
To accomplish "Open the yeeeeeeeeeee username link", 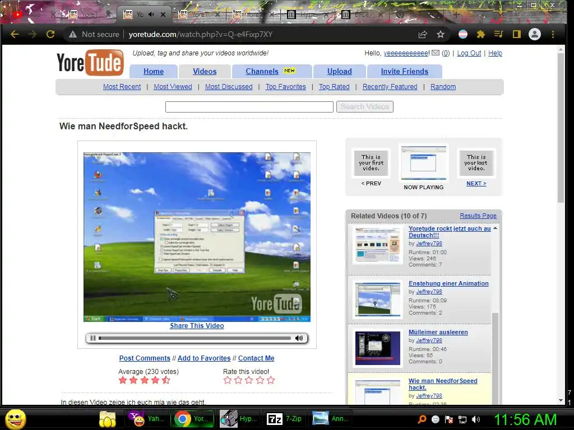I will [x=406, y=53].
